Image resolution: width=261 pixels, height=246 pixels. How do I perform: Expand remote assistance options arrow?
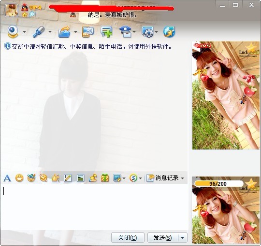(x=156, y=32)
